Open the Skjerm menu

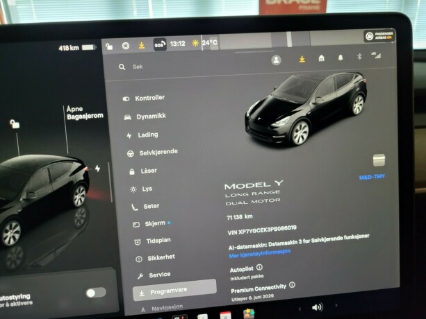click(151, 224)
